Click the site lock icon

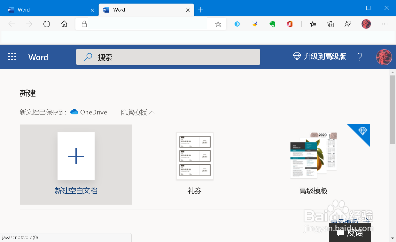[84, 24]
